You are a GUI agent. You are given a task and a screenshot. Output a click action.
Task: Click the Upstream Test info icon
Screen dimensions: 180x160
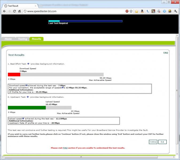(28, 97)
